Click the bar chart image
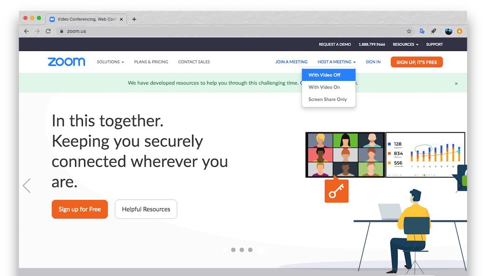The image size is (486, 276). coord(425,155)
